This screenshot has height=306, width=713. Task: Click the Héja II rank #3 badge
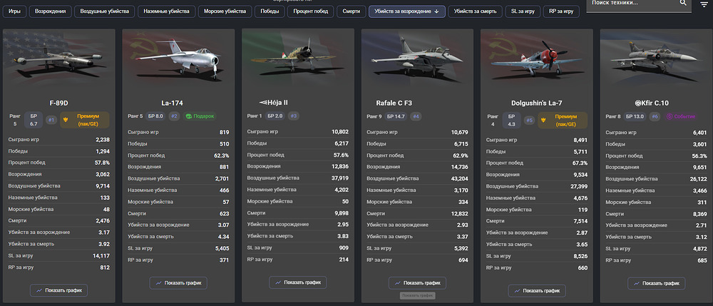point(293,116)
